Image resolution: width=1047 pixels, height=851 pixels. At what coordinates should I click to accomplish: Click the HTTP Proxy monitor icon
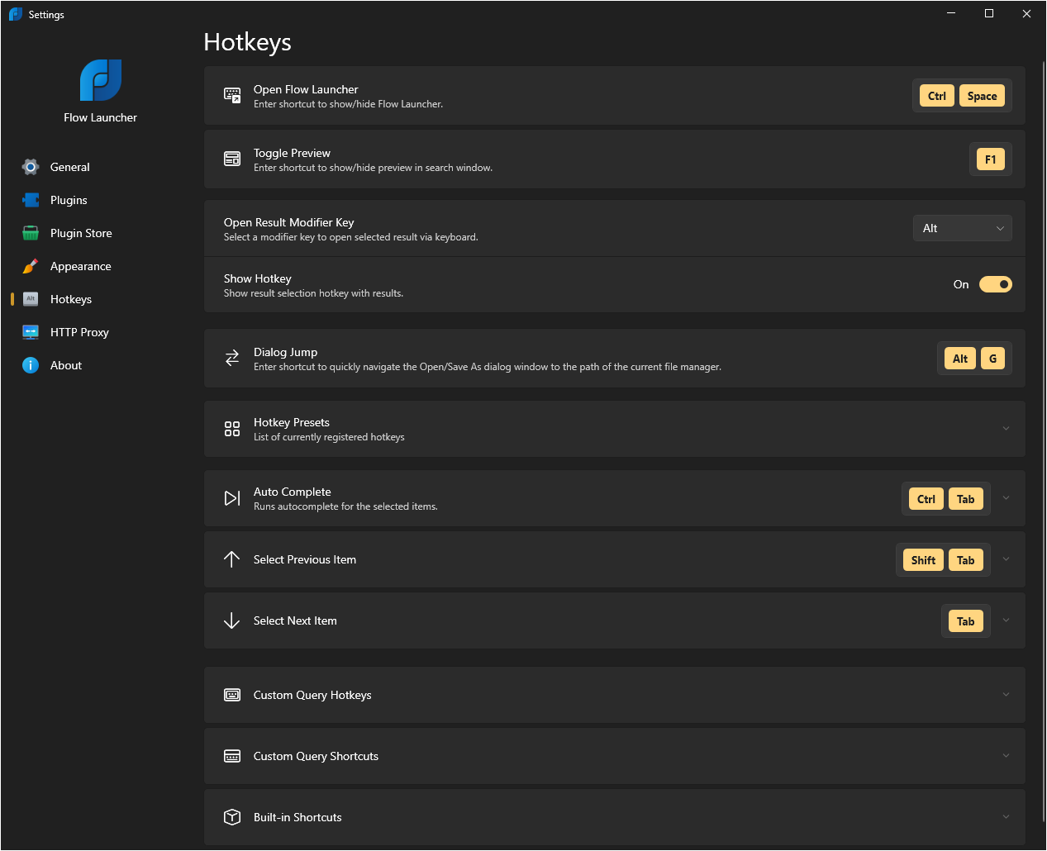[x=31, y=332]
